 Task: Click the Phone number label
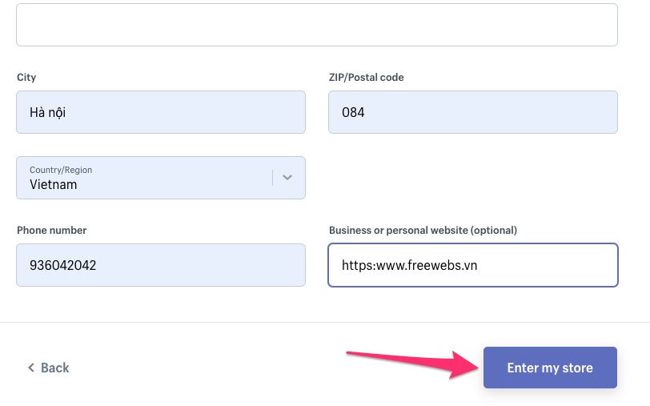[x=51, y=230]
